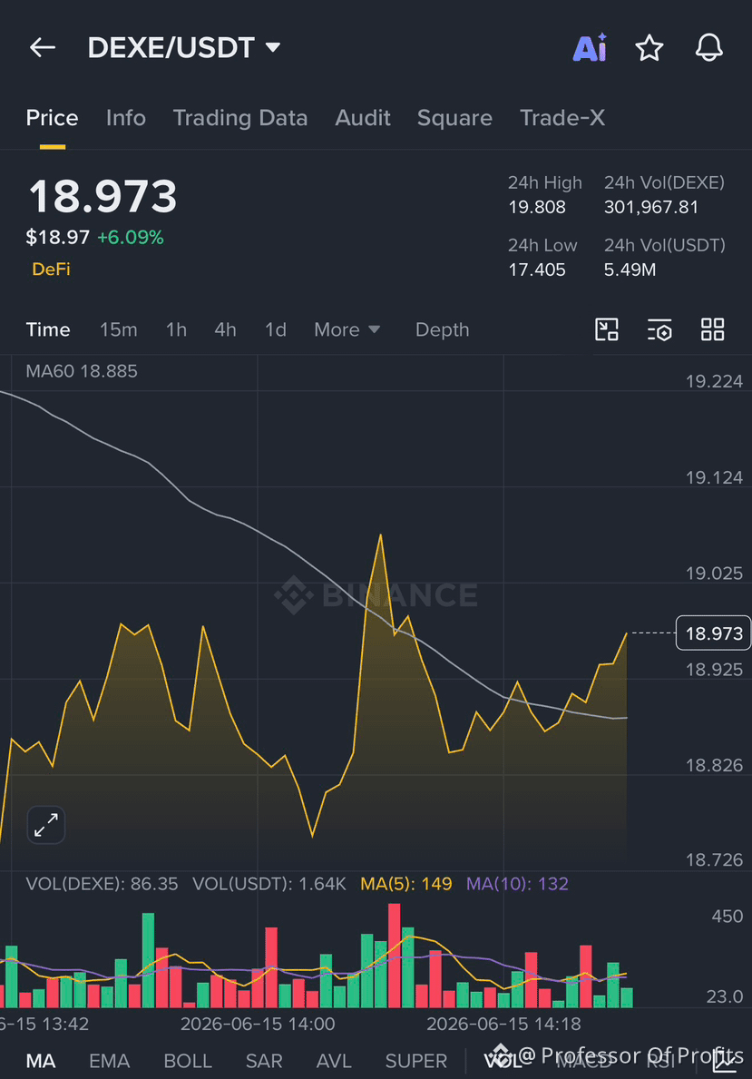
Task: Tap the 2026-06-15 14:18 time axis label
Action: coord(503,1024)
